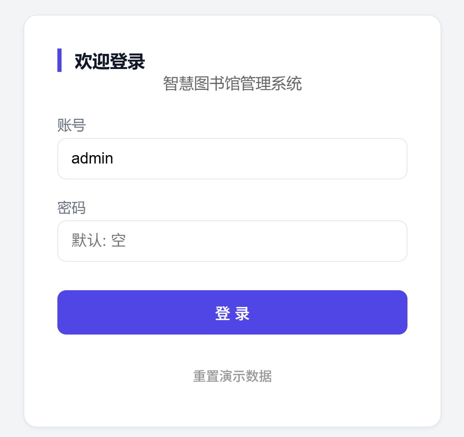Click the 重置演示数据 reset demo data link
Screen dimensions: 464x437
pos(232,376)
